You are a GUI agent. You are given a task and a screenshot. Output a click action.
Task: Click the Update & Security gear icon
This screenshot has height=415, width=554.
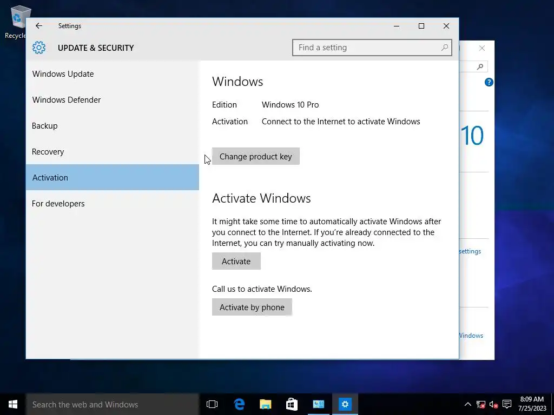point(39,48)
